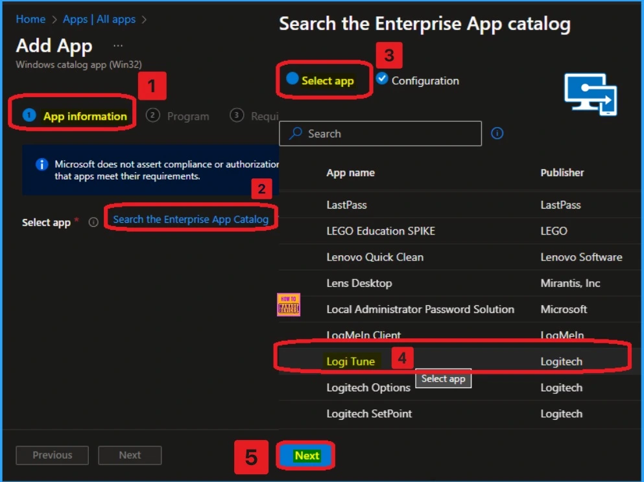Sort by the App name column header
The height and width of the screenshot is (482, 644).
(350, 173)
